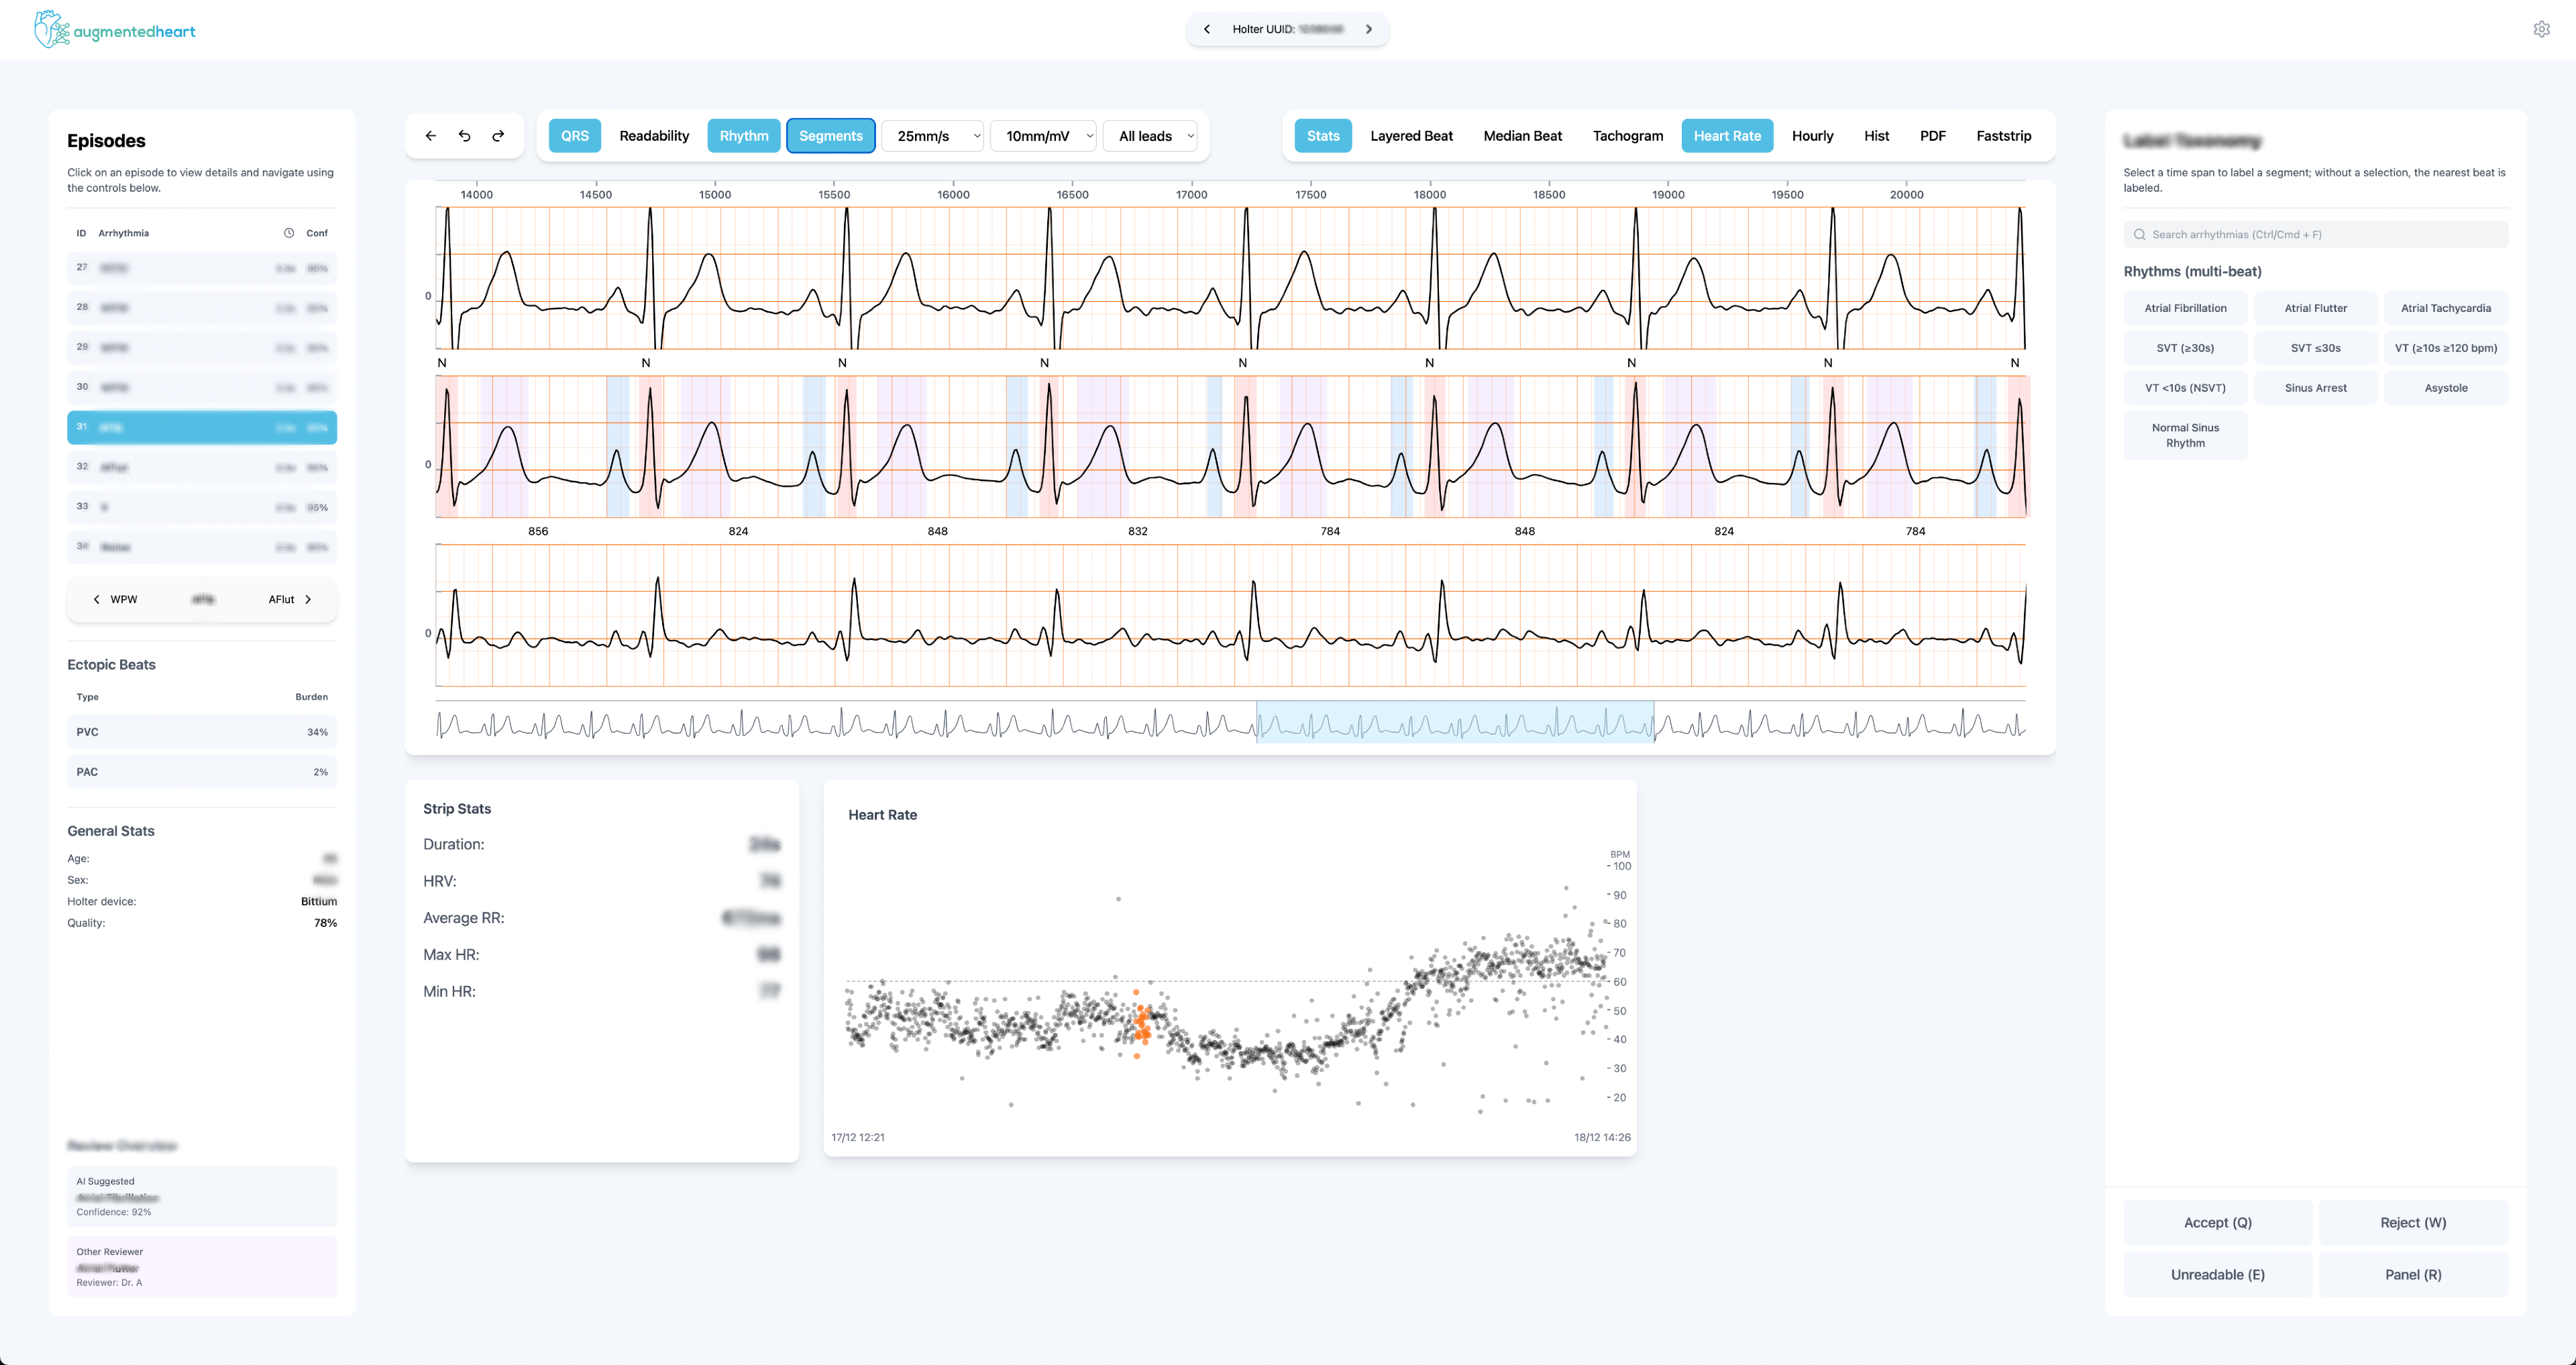Select episode 32 in the Episodes list
This screenshot has width=2576, height=1365.
(201, 467)
